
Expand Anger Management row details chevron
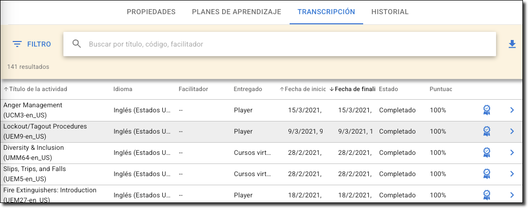tap(512, 110)
